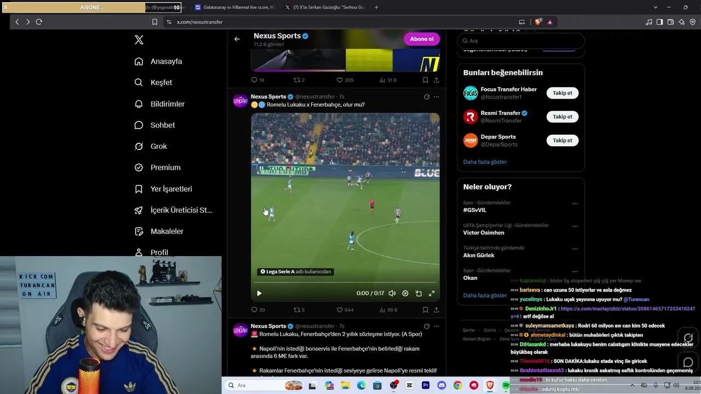The width and height of the screenshot is (701, 394).
Task: Bookmark the Lukaku video post
Action: 425,310
